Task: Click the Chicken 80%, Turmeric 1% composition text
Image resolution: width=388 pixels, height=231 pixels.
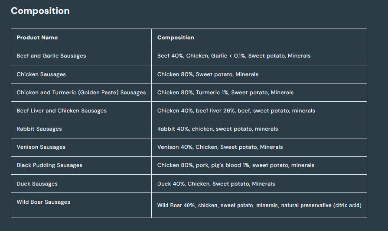Action: pos(225,93)
